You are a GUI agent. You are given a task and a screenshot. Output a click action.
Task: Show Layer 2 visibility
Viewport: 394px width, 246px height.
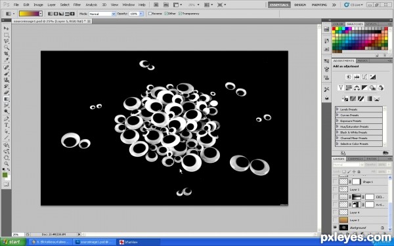point(335,220)
